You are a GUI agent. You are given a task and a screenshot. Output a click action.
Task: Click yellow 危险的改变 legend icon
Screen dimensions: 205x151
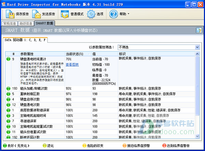click(84, 146)
